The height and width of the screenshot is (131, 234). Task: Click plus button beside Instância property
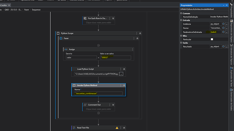point(223,24)
